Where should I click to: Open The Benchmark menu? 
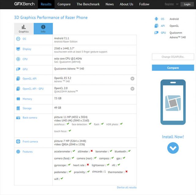point(88,4)
